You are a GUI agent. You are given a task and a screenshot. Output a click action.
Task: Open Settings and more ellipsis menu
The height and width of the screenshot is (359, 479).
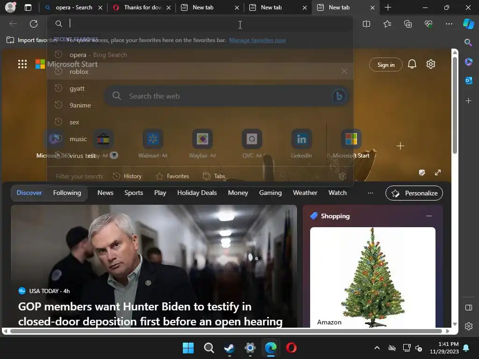click(449, 24)
